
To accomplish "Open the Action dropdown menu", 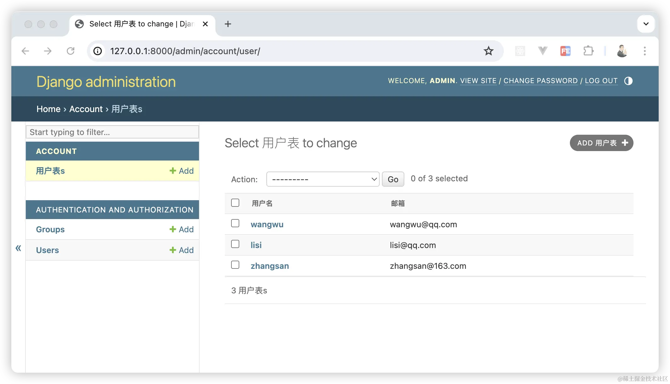I will (x=323, y=179).
